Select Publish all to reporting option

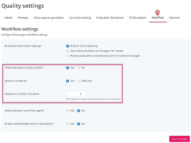(x=67, y=46)
